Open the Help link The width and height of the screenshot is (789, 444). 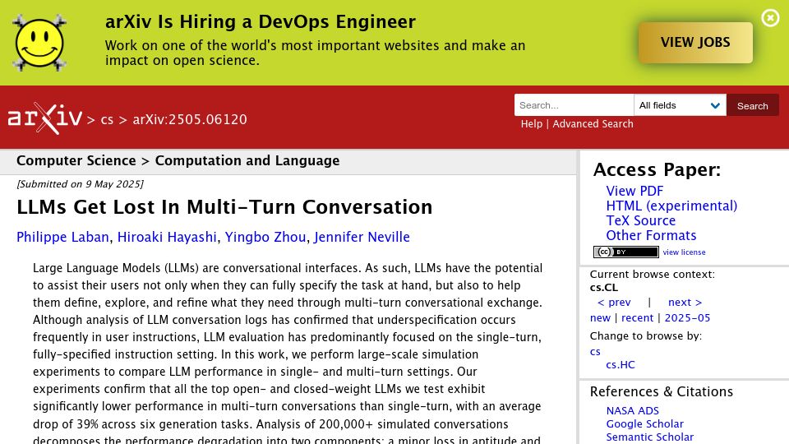(x=532, y=124)
